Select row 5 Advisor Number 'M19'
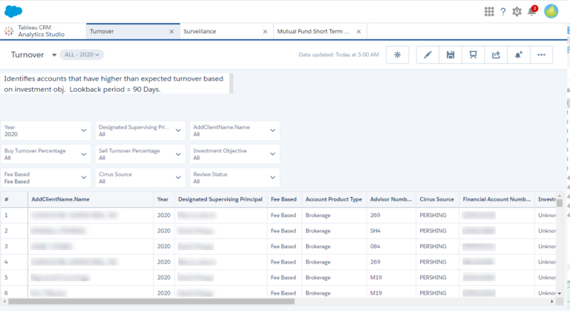The width and height of the screenshot is (570, 311). [391, 278]
